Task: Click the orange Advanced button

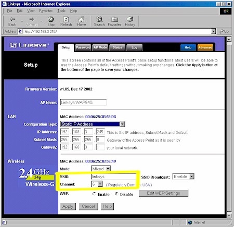Action: pos(205,47)
